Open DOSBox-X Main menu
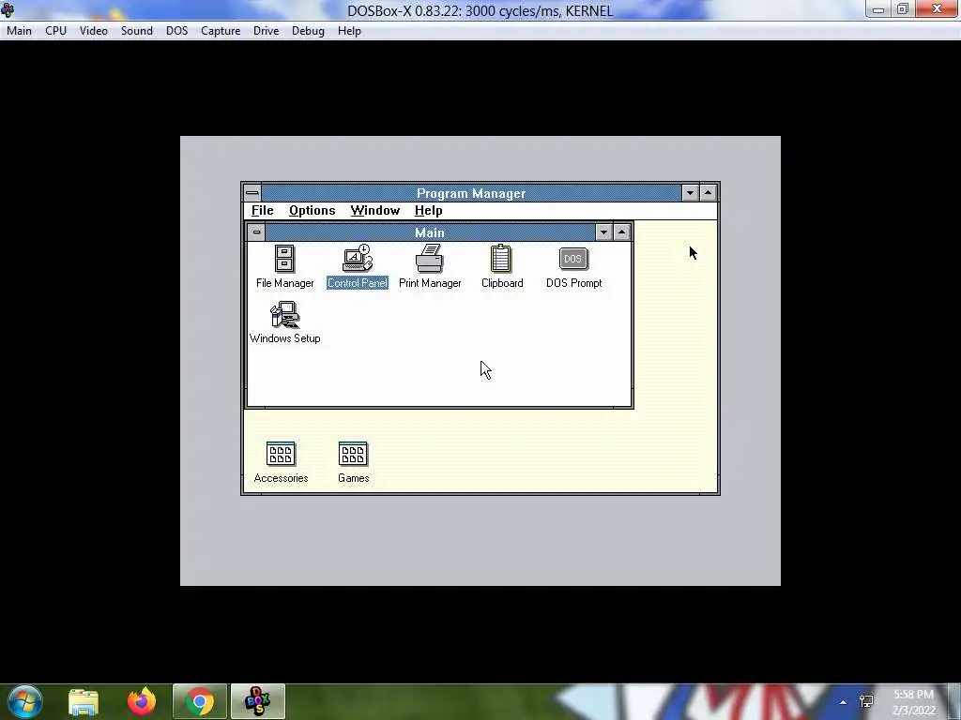 coord(19,31)
